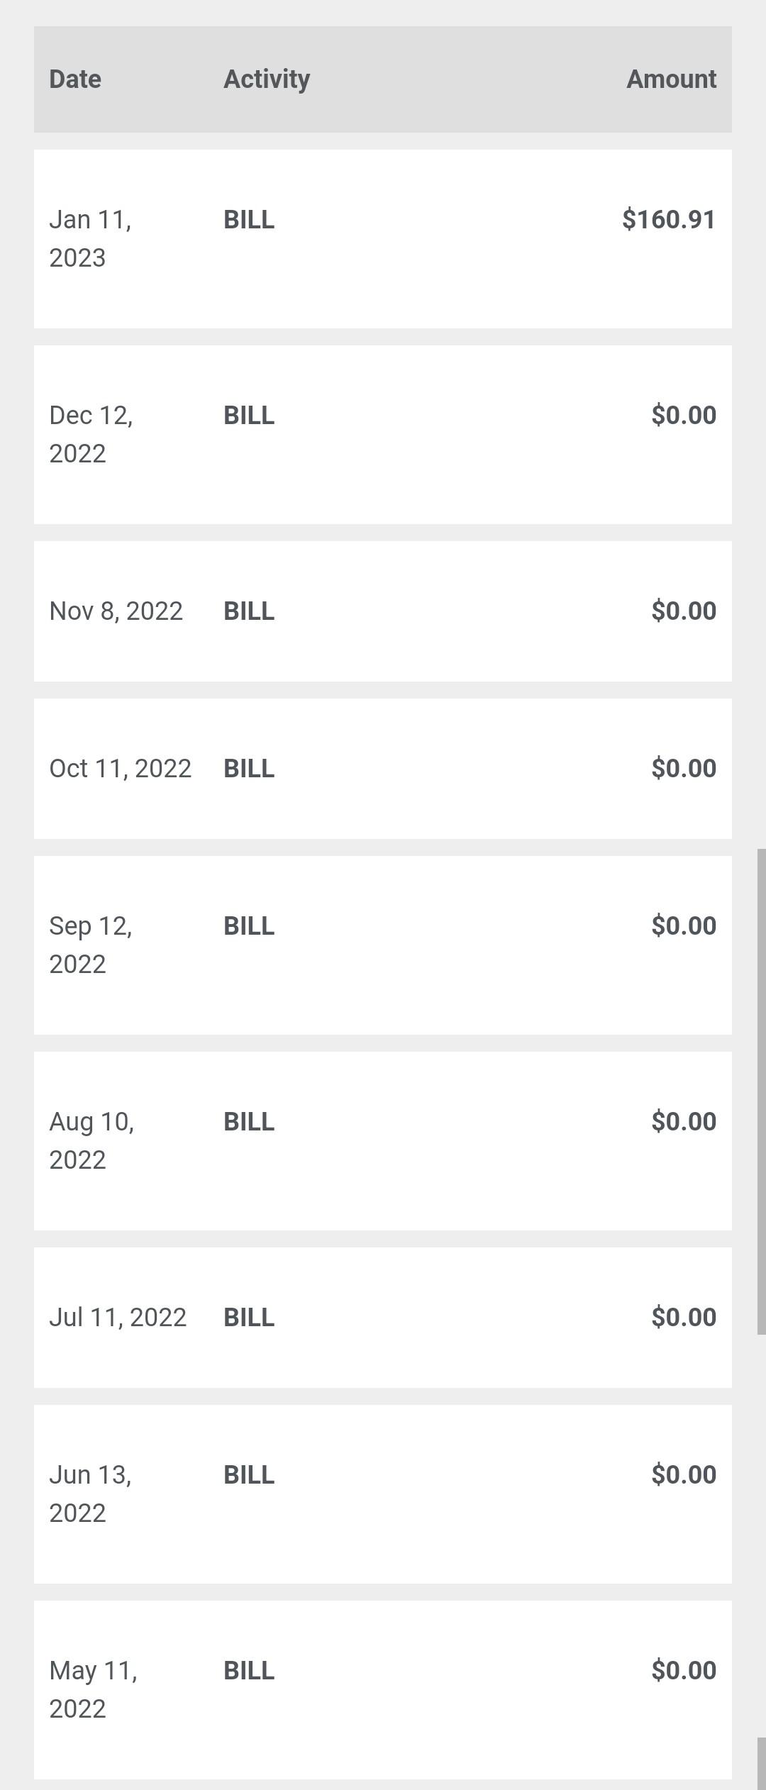
Task: Open the BILL entry for Sep 12, 2022
Action: tap(249, 926)
